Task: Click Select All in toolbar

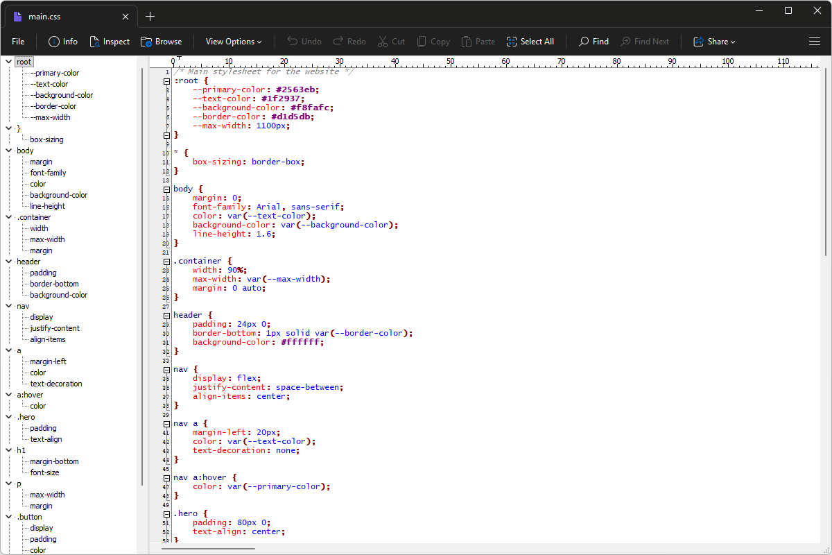Action: click(530, 42)
